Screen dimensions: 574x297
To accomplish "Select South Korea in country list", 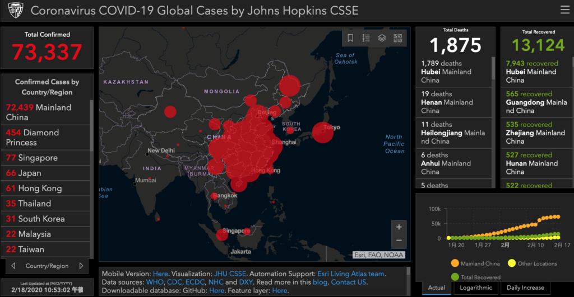I will pyautogui.click(x=45, y=219).
